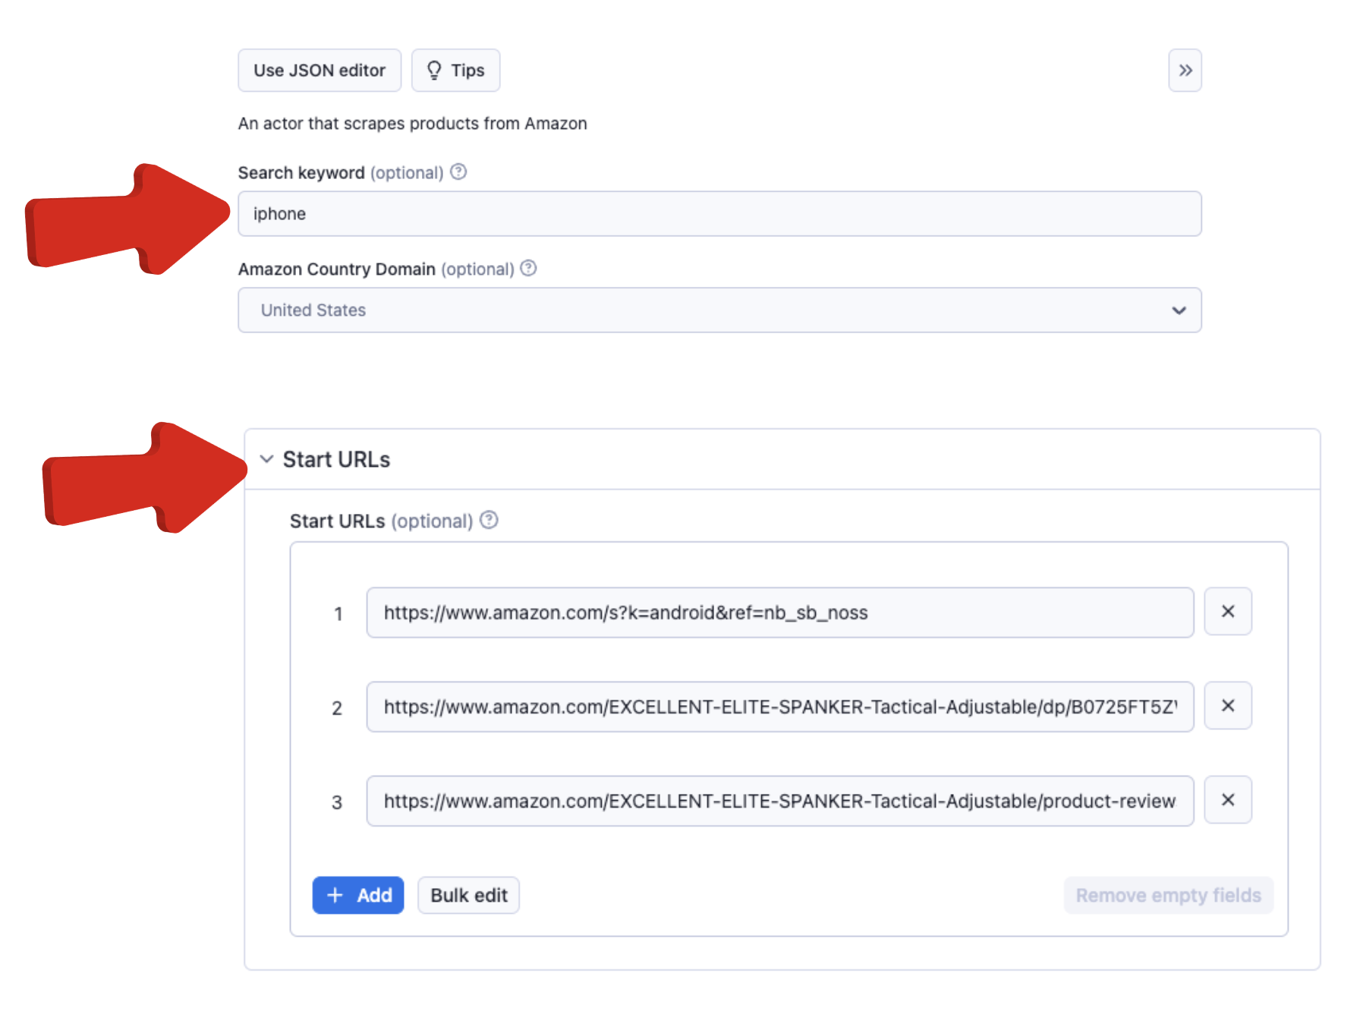Click the dropdown chevron beside United States
Screen dimensions: 1363x1014
pos(1179,310)
